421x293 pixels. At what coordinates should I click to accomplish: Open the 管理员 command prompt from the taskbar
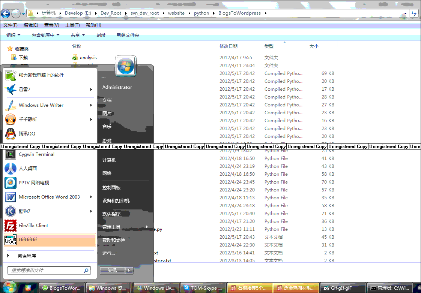389,288
